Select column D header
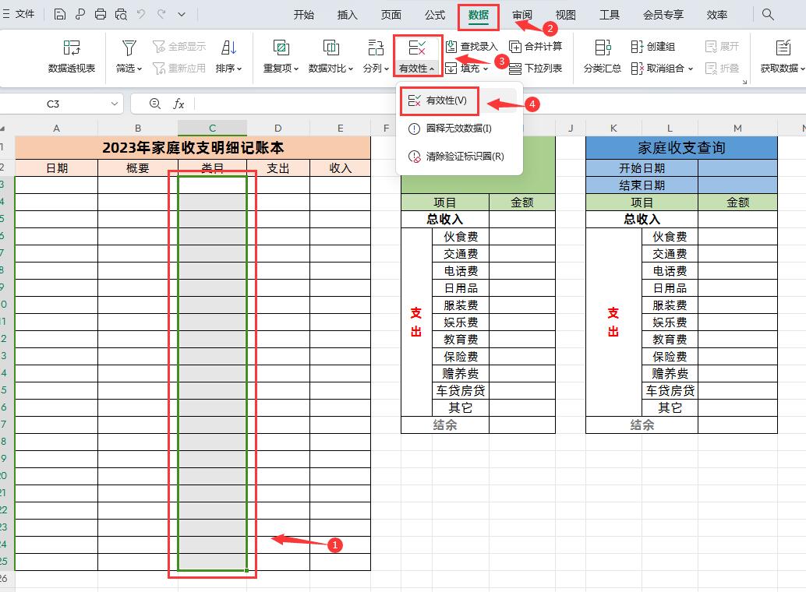 click(278, 128)
